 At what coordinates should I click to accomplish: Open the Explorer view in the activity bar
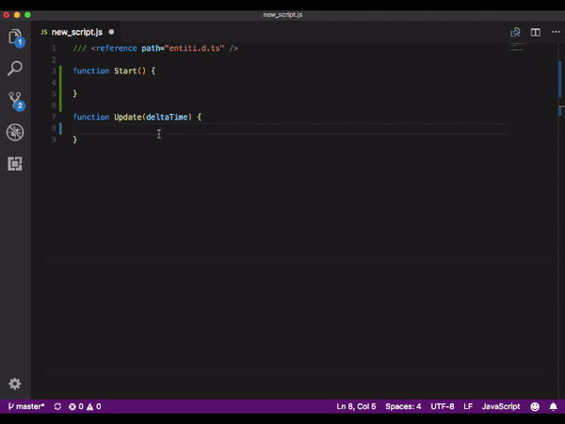(x=15, y=37)
